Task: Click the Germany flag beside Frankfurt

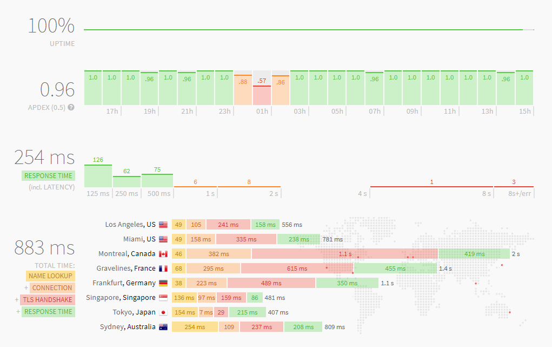Action: pos(163,283)
